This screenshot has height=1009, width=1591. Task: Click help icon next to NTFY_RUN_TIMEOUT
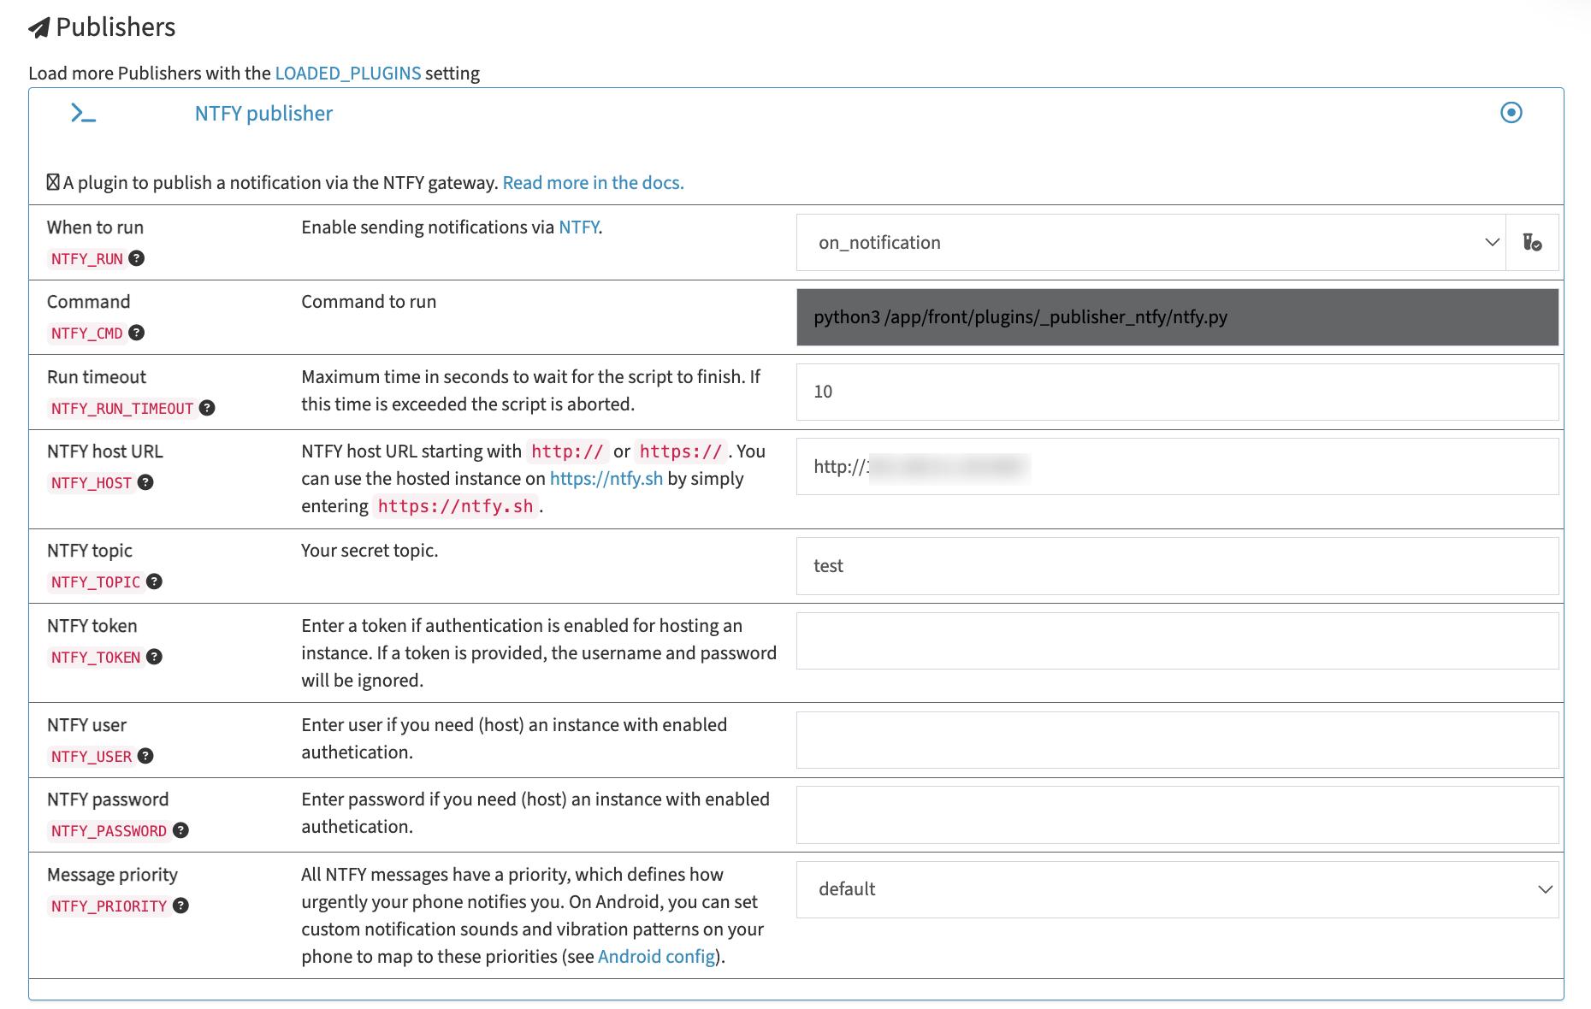[x=207, y=408]
